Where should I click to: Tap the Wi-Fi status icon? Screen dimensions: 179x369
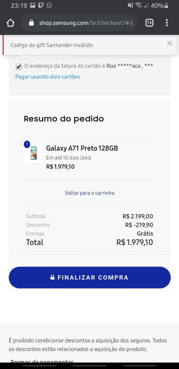click(x=139, y=5)
